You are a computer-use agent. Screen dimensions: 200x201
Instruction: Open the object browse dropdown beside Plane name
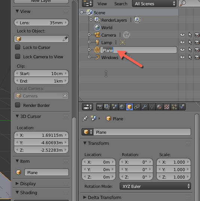[x=87, y=132]
